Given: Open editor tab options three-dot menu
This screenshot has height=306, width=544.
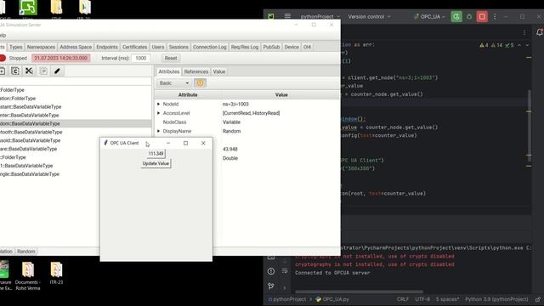Looking at the screenshot, I should (x=524, y=32).
